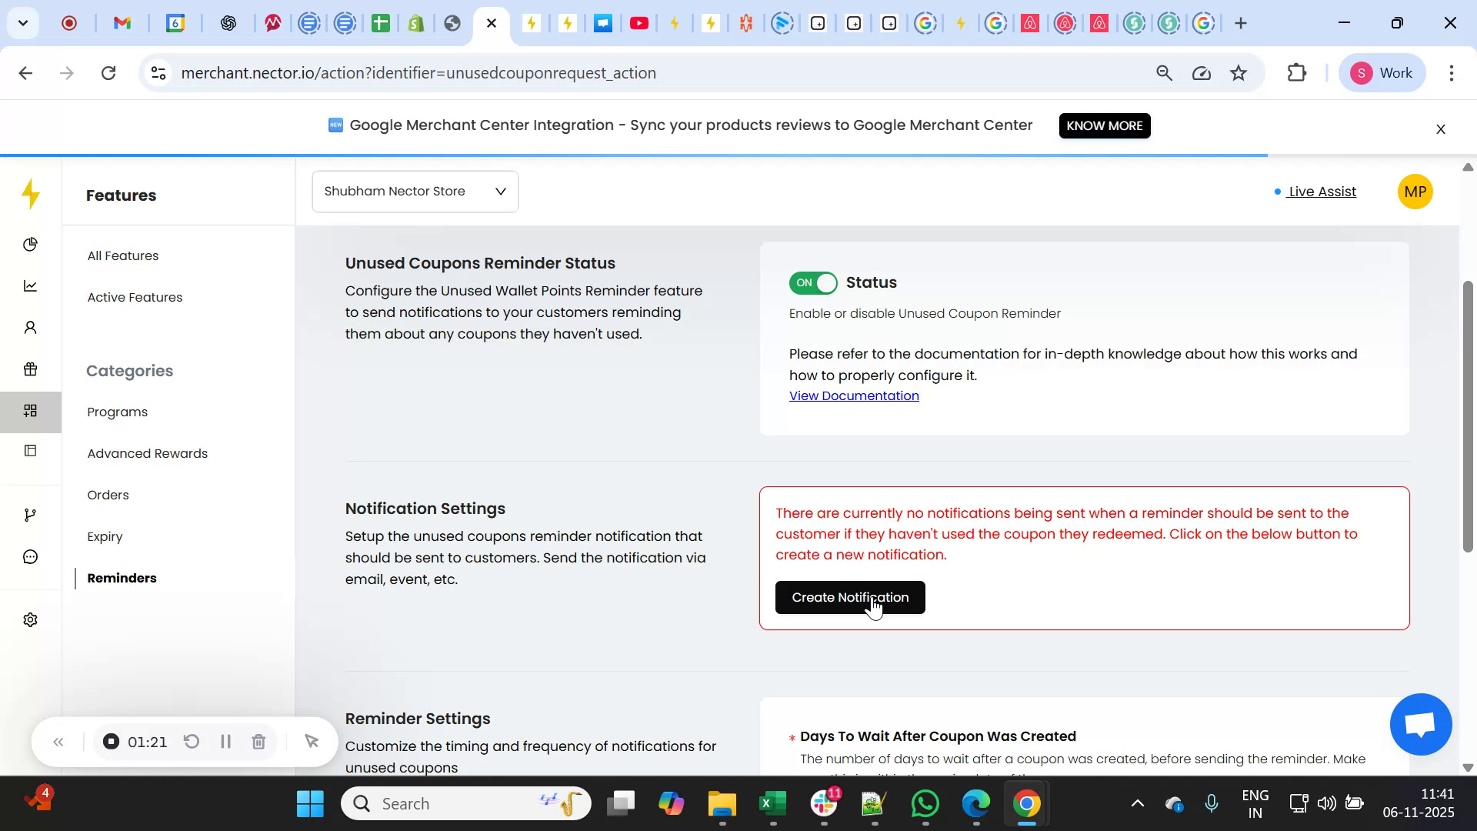The width and height of the screenshot is (1477, 831).
Task: Collapse the recording toolbar with double chevrons
Action: click(x=58, y=741)
